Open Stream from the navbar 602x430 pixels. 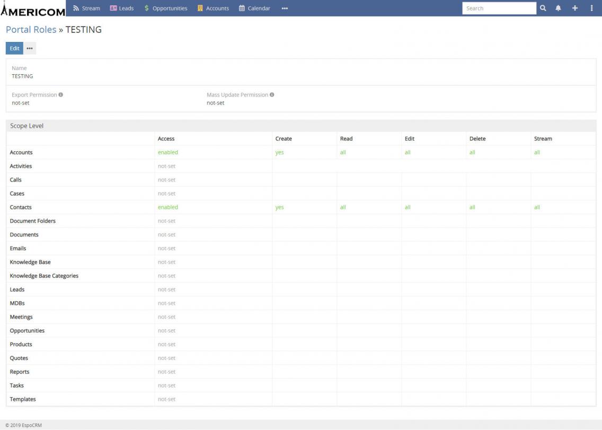point(86,8)
